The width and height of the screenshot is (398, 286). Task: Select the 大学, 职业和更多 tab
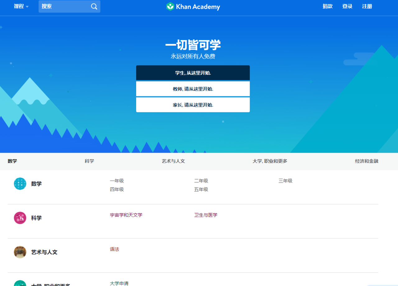click(270, 161)
